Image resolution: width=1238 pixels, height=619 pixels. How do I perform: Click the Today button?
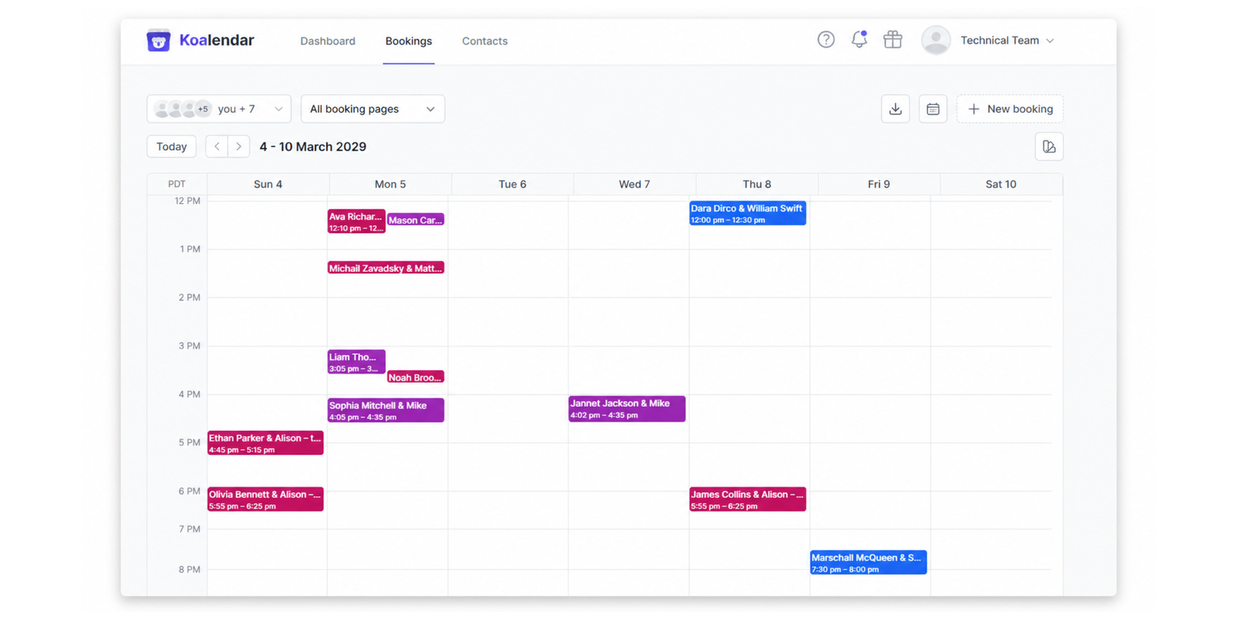pos(171,147)
